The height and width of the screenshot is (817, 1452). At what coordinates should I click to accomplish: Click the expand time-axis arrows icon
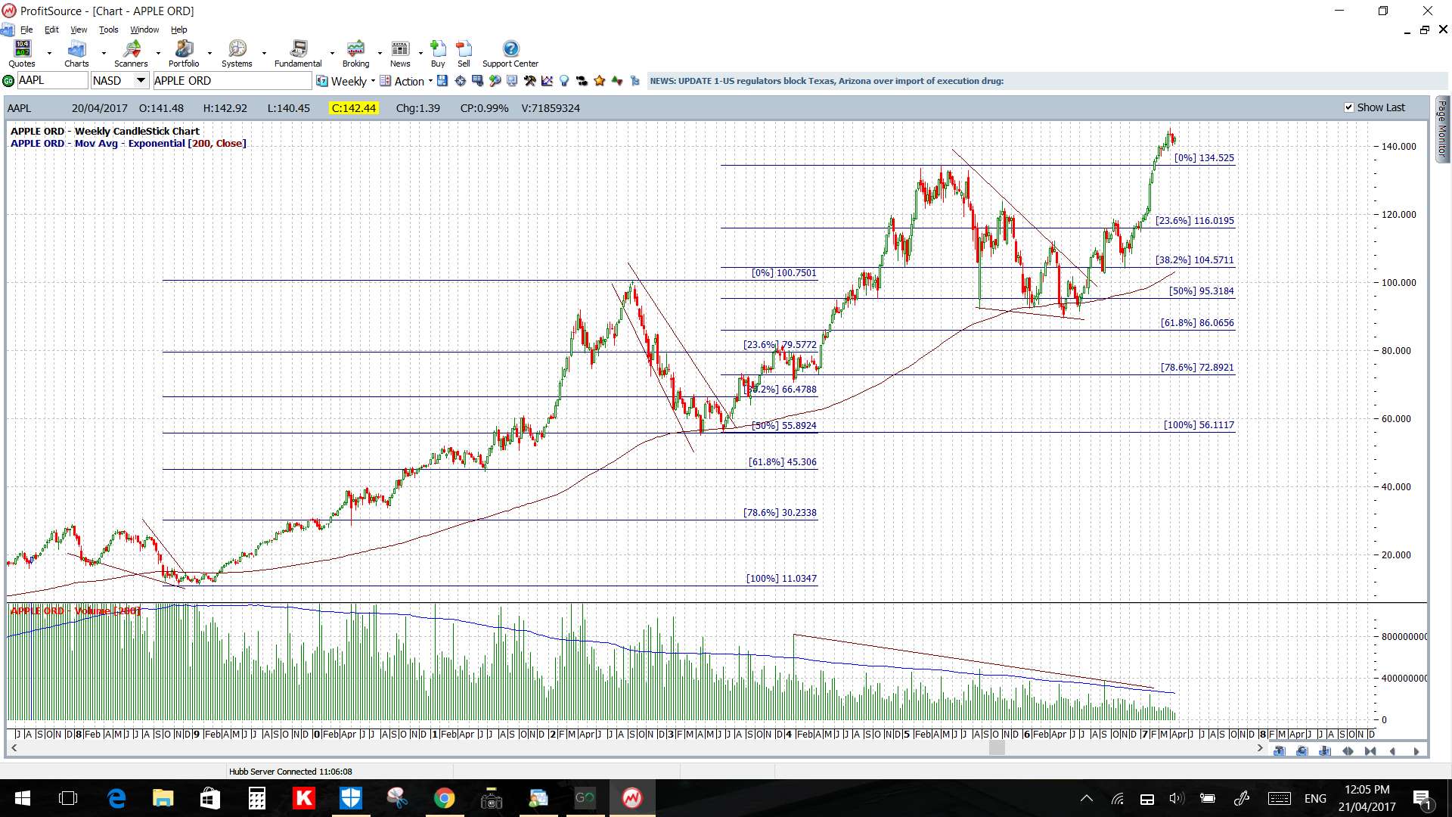tap(1348, 751)
